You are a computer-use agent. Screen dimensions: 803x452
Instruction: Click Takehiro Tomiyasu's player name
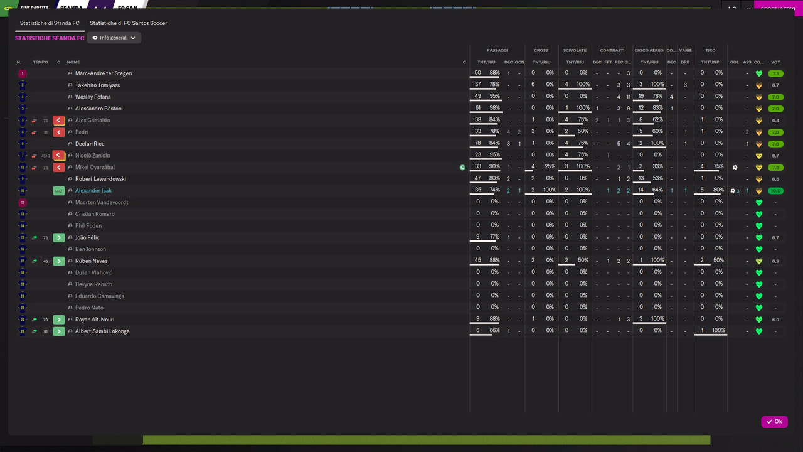[98, 85]
